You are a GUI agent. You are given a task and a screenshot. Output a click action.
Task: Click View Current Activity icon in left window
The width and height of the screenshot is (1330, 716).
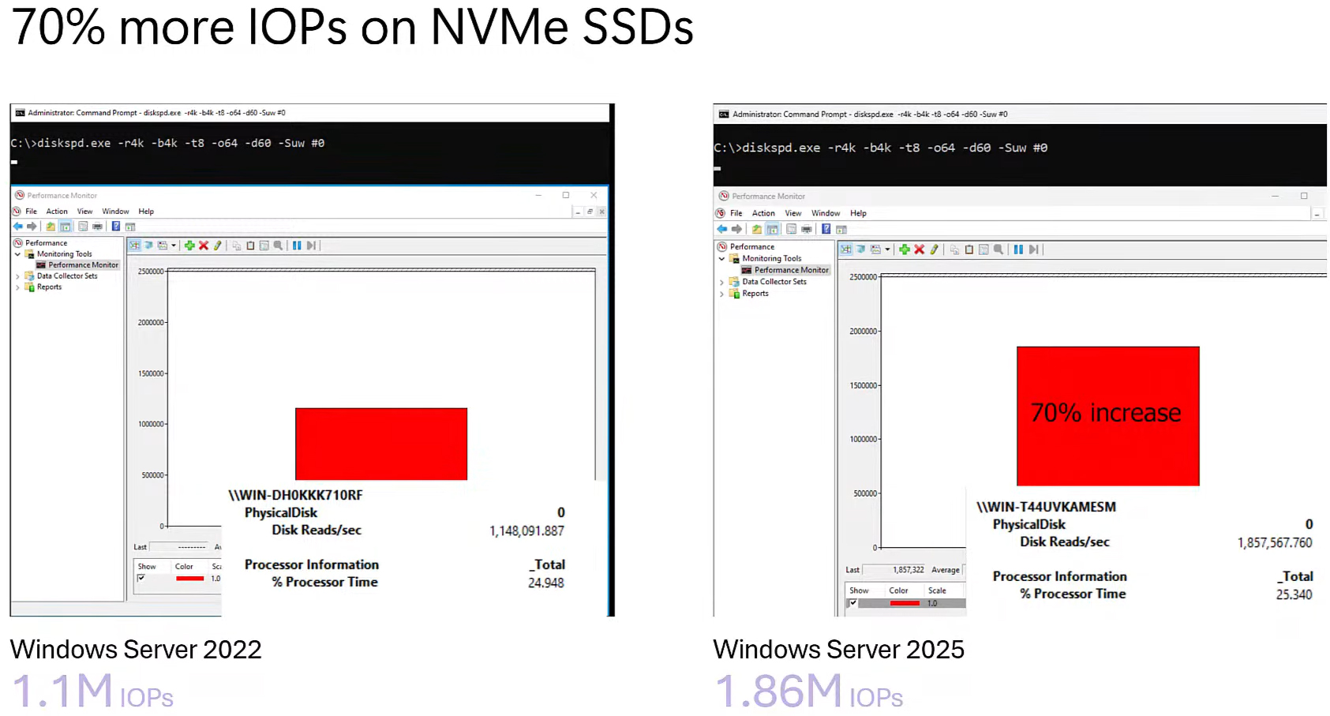coord(135,246)
